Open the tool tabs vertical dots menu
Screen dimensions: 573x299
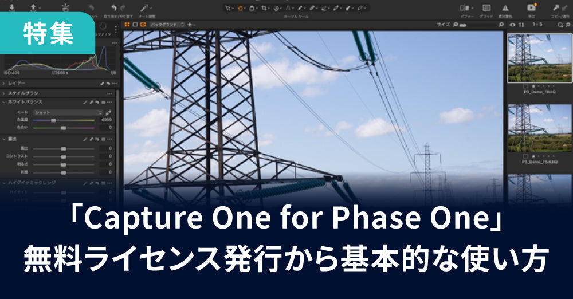[116, 29]
